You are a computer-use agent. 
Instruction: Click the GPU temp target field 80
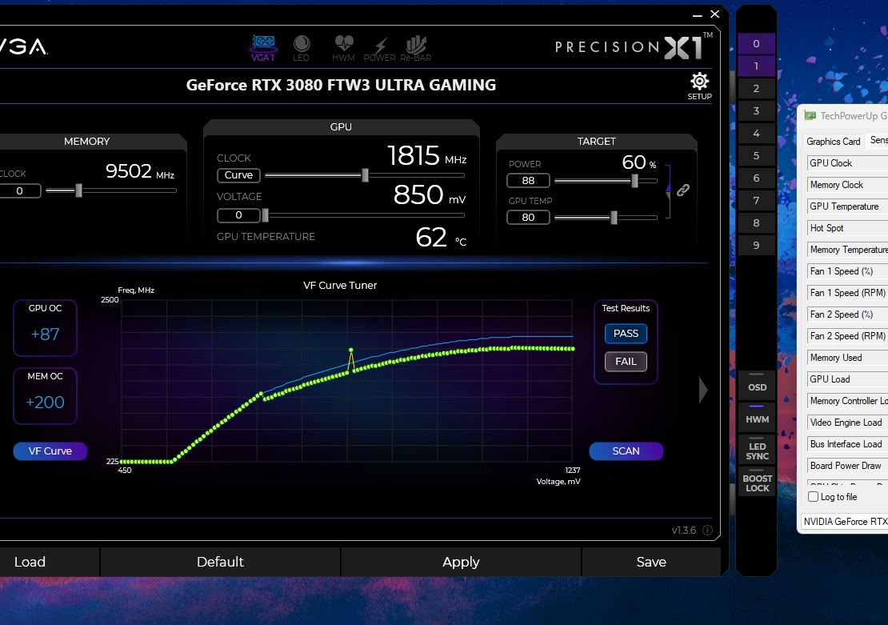[528, 218]
